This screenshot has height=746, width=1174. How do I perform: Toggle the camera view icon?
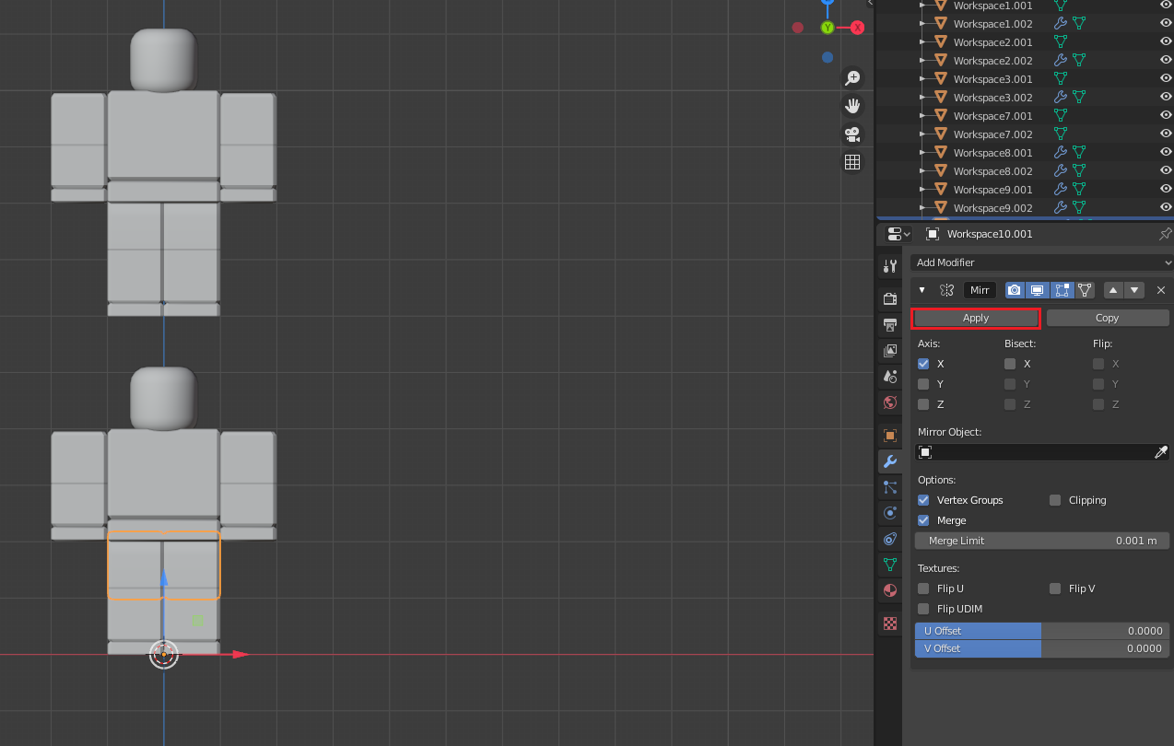[852, 134]
